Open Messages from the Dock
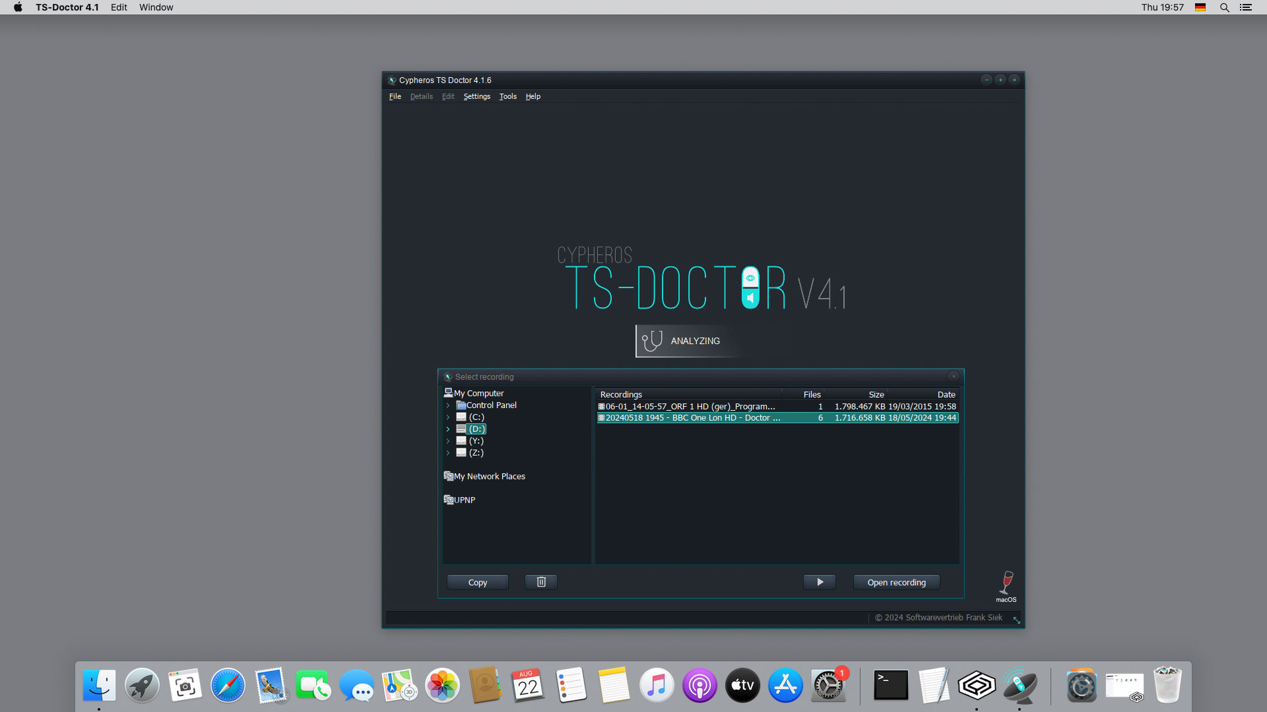Image resolution: width=1267 pixels, height=712 pixels. 356,686
